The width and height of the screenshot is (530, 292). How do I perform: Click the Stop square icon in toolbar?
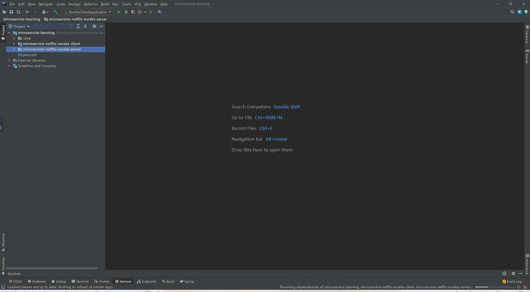click(151, 12)
